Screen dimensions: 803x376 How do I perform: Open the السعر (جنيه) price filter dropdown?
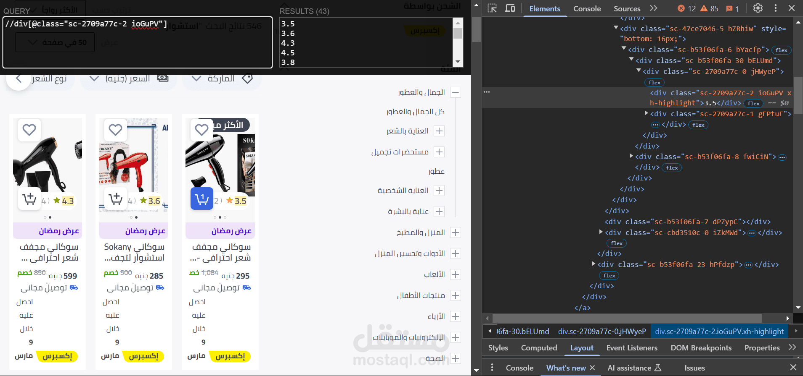(129, 78)
